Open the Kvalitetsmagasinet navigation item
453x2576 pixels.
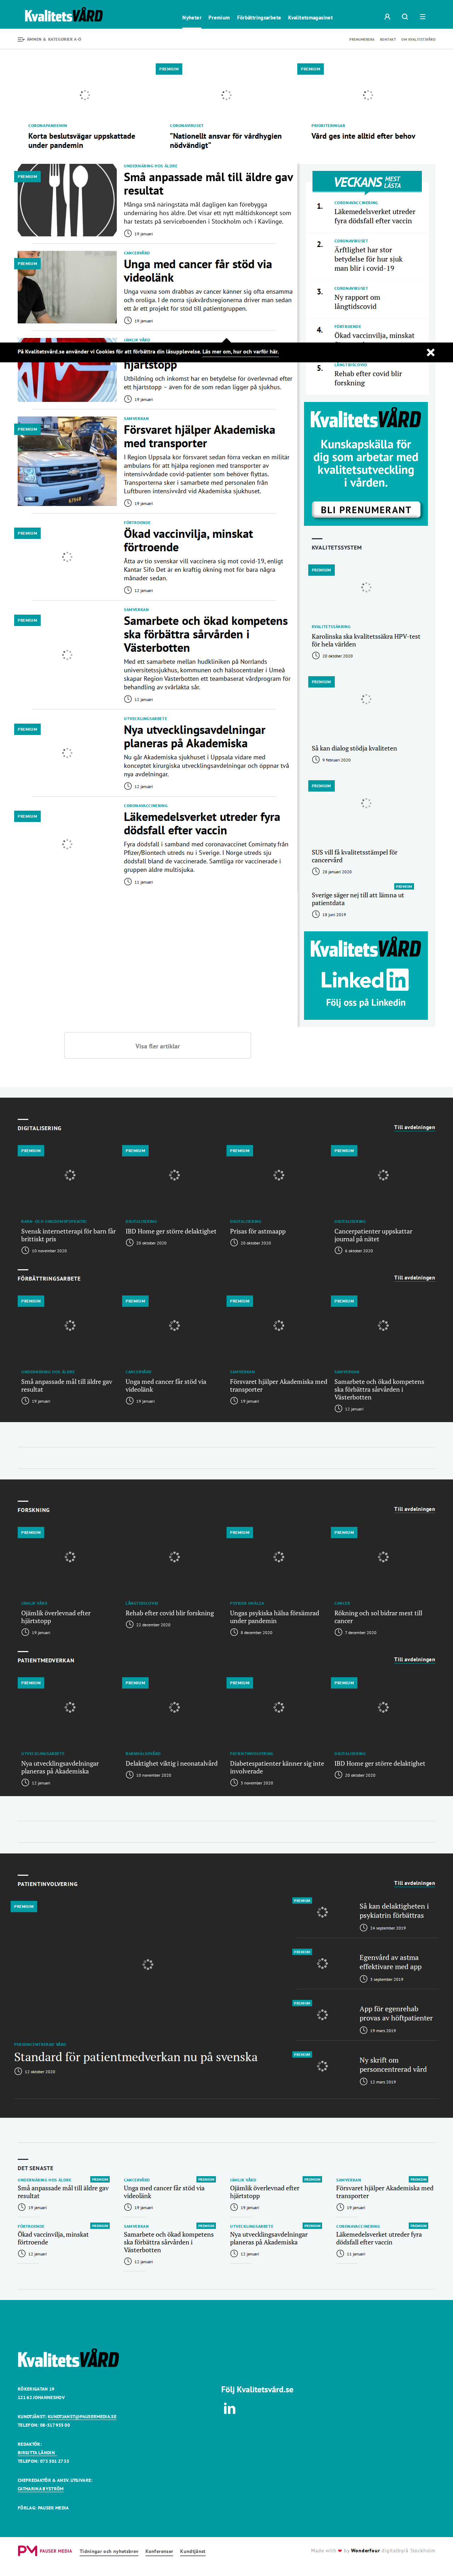pos(310,17)
